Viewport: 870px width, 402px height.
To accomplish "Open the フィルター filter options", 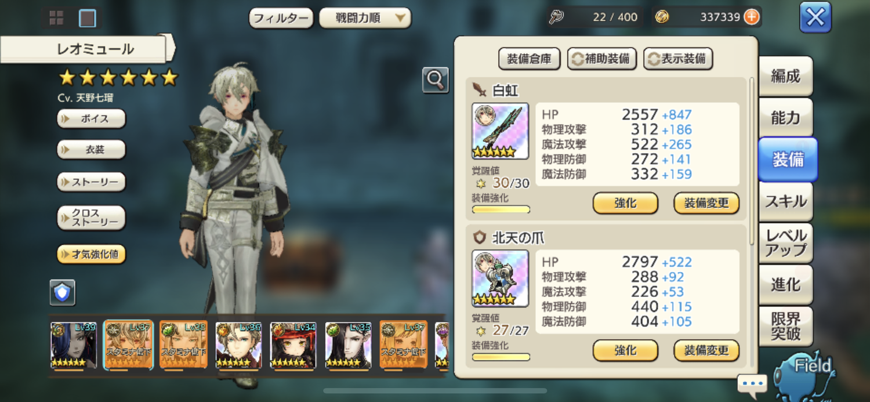I will pyautogui.click(x=281, y=18).
